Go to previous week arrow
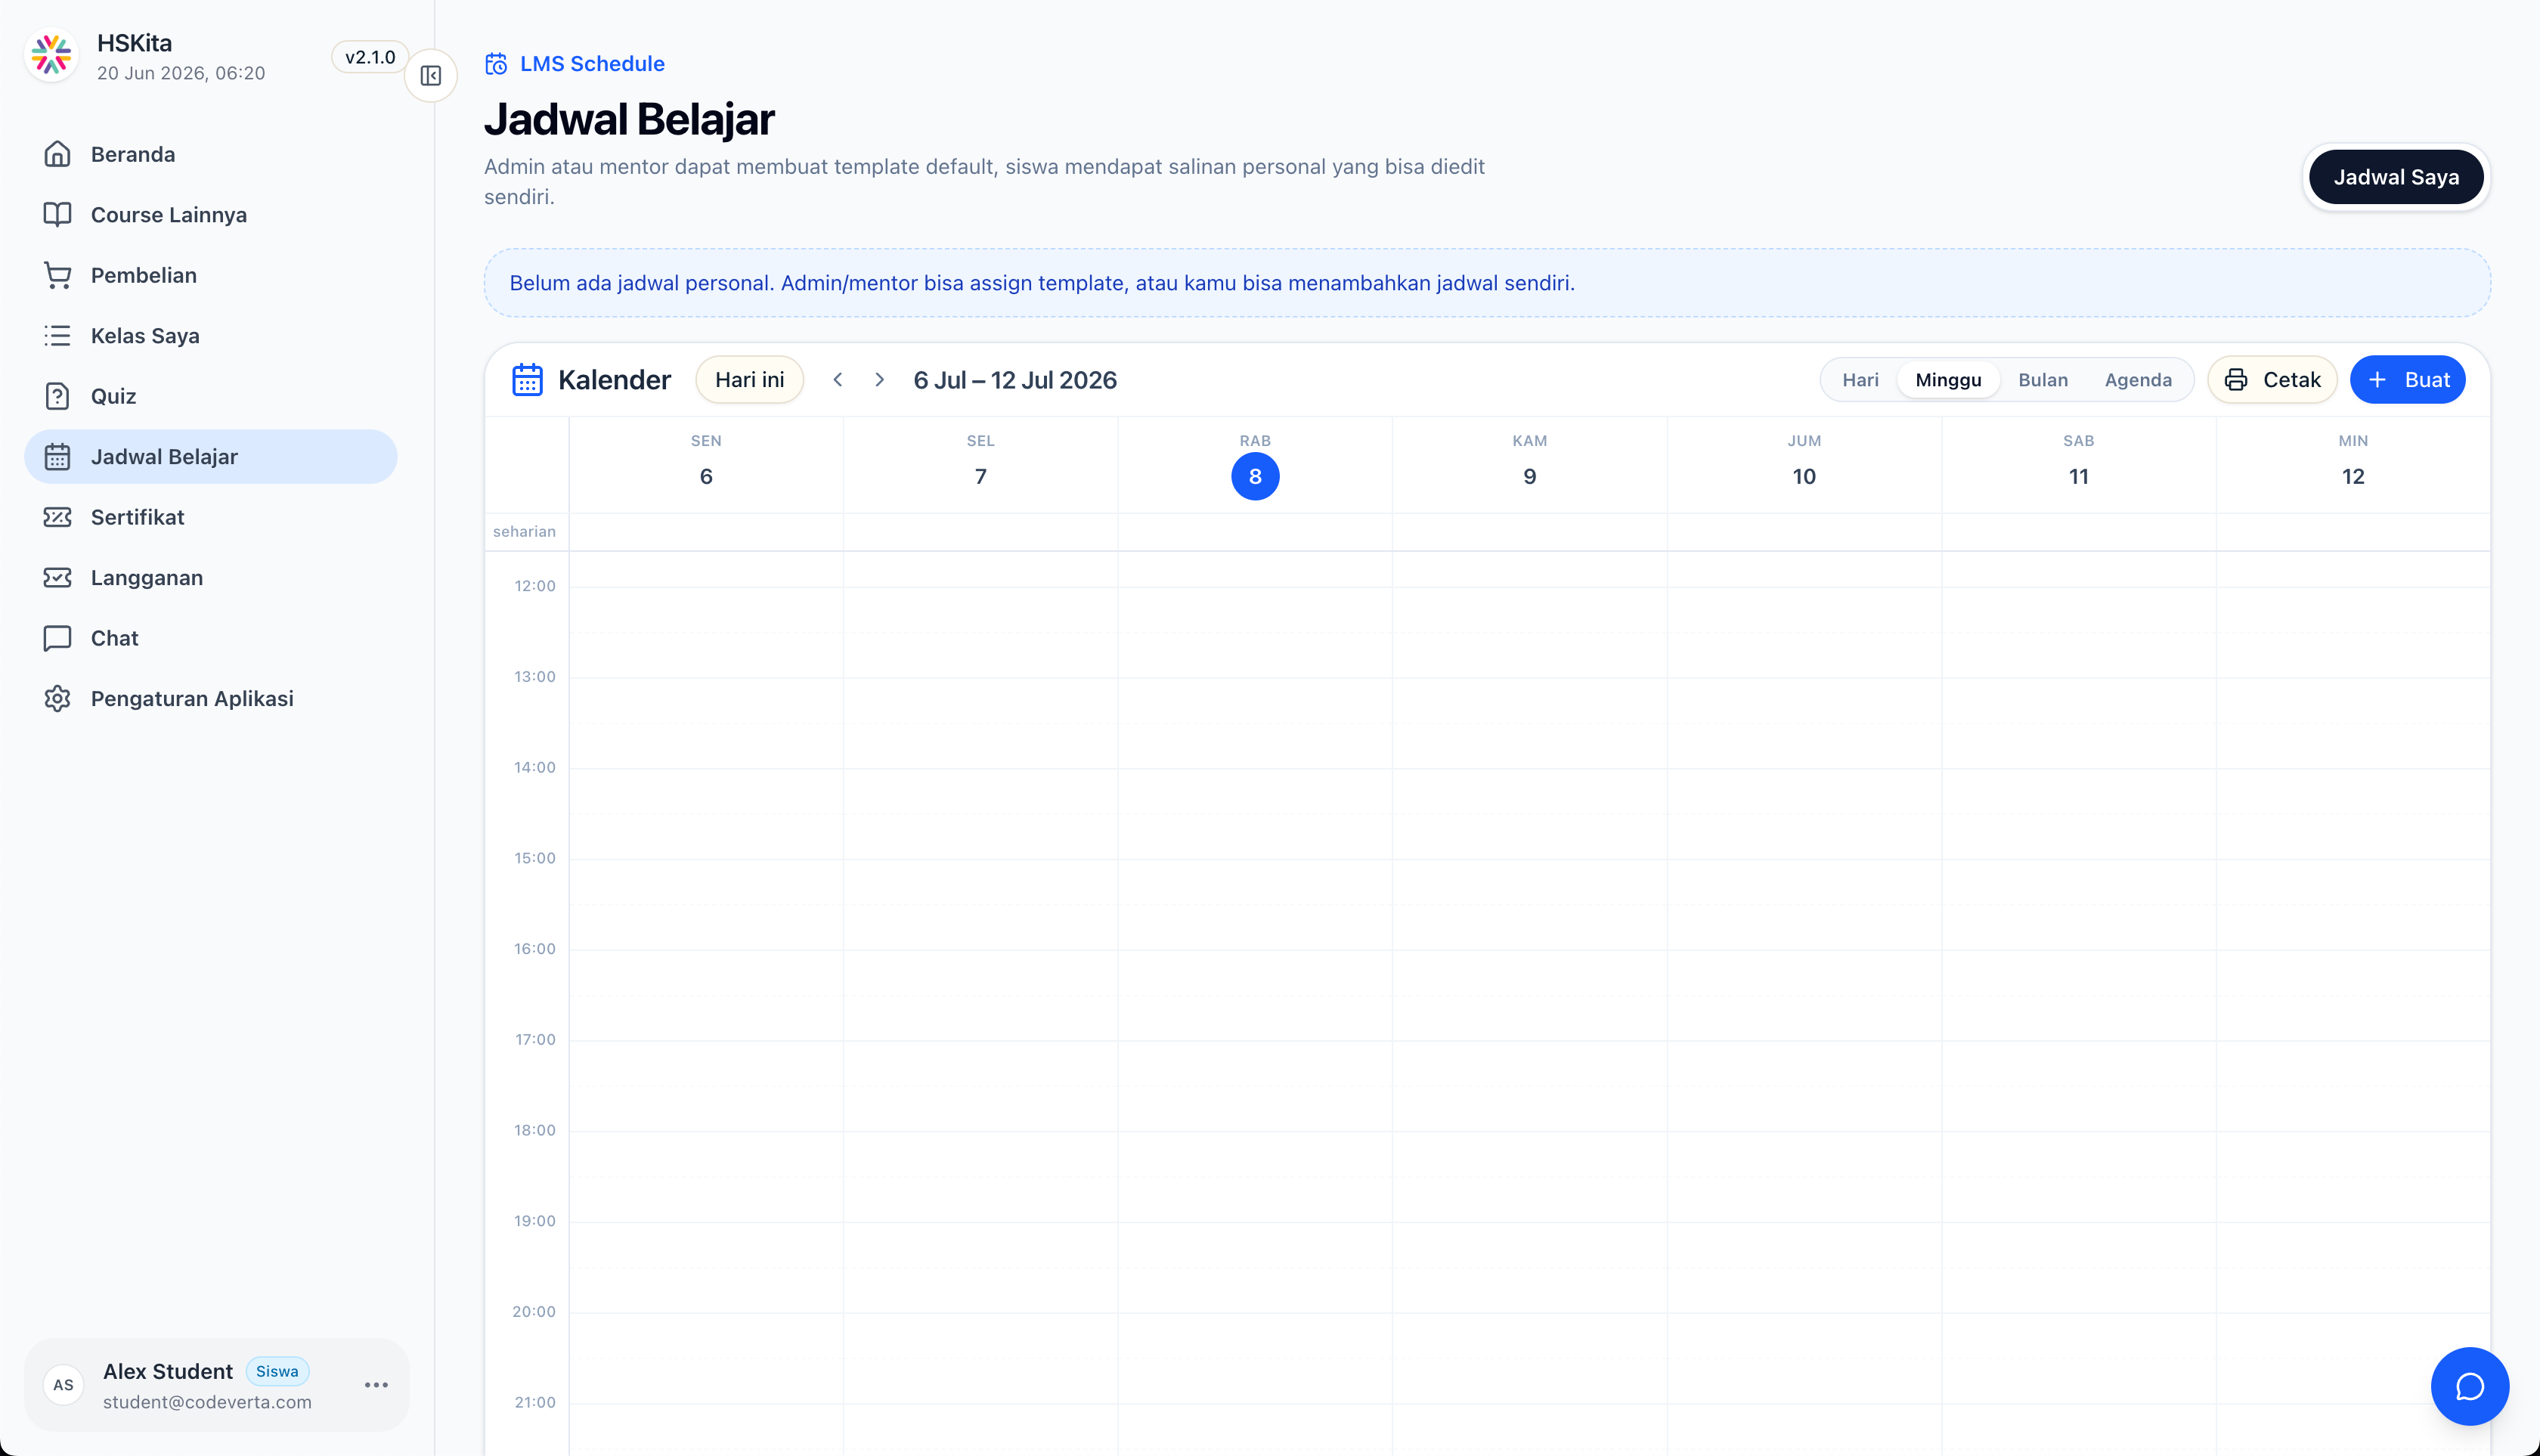Image resolution: width=2540 pixels, height=1456 pixels. coord(838,380)
